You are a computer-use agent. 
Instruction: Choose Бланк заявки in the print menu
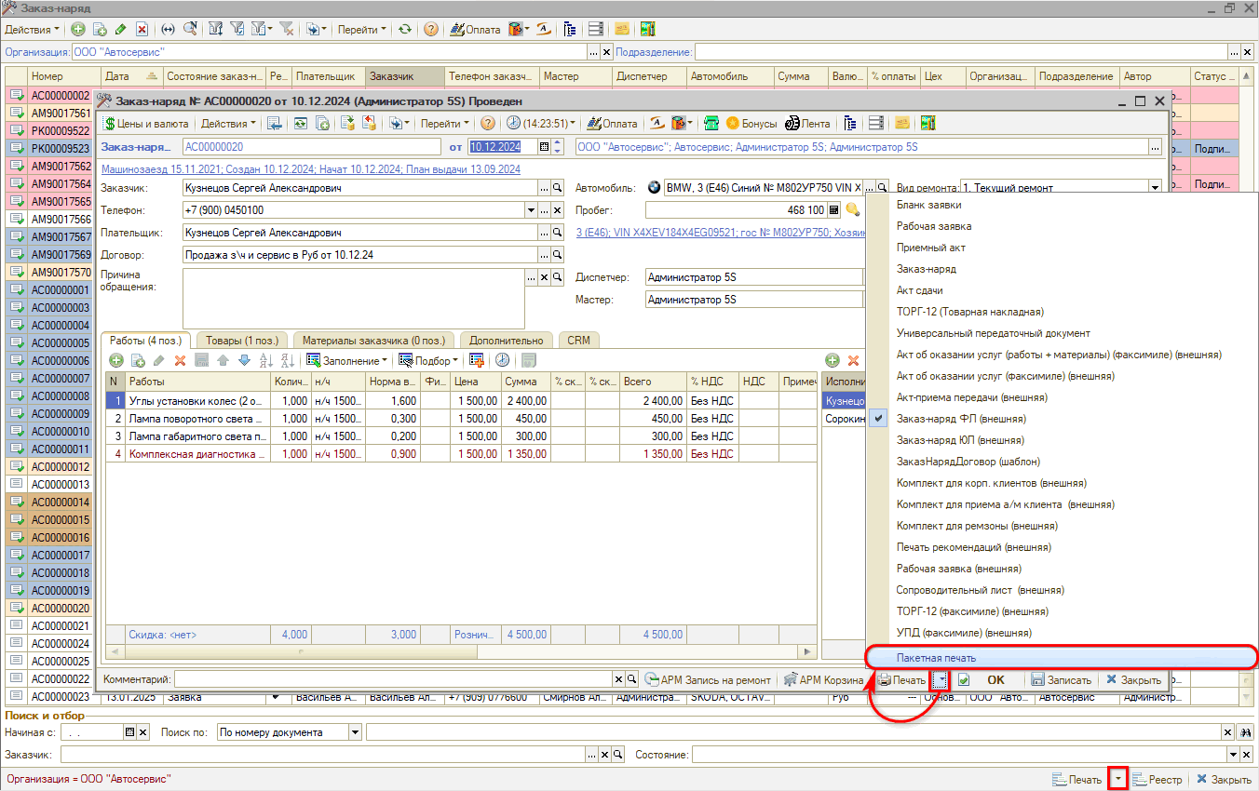click(x=1062, y=205)
